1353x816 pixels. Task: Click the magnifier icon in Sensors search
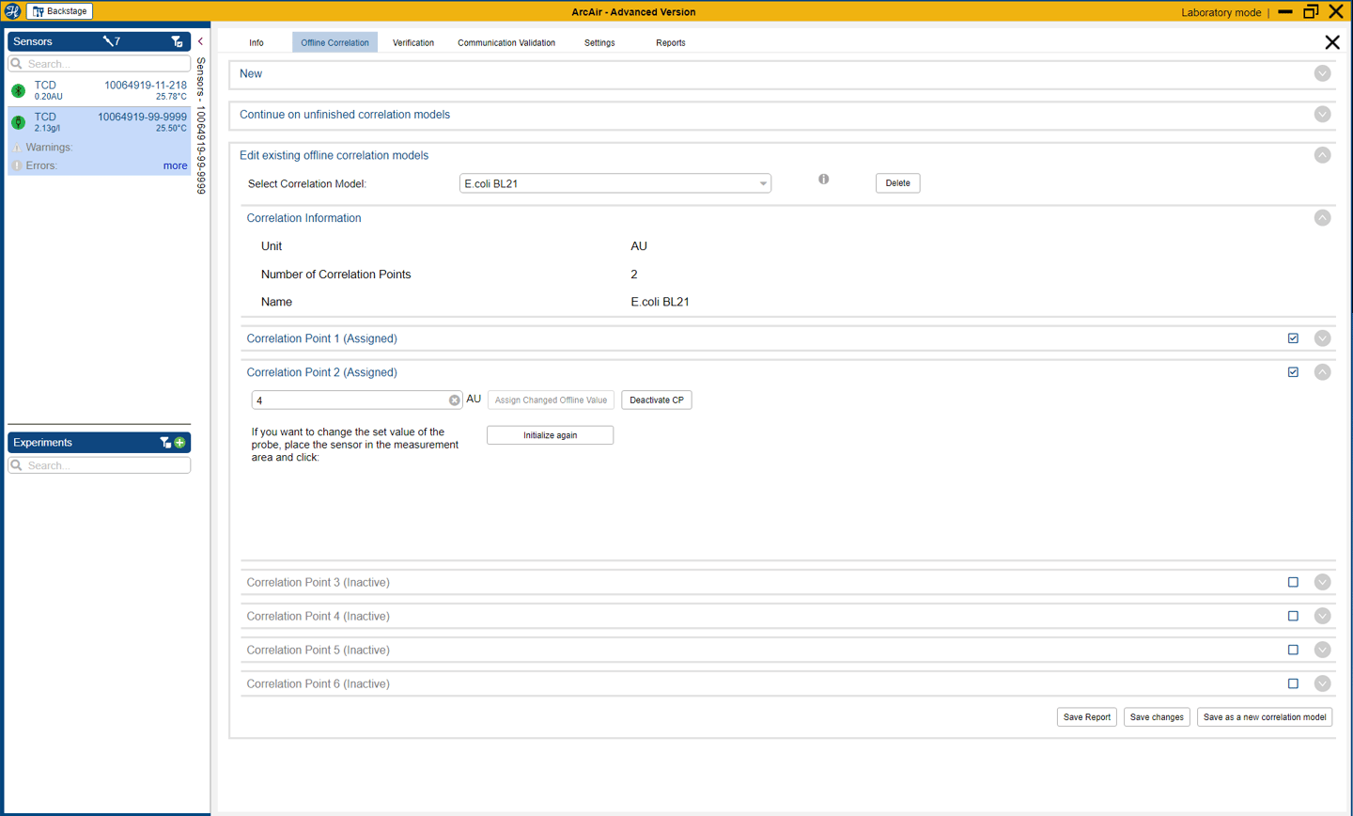(16, 64)
